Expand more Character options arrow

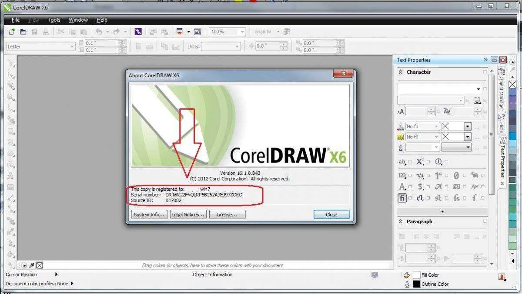coord(442,212)
